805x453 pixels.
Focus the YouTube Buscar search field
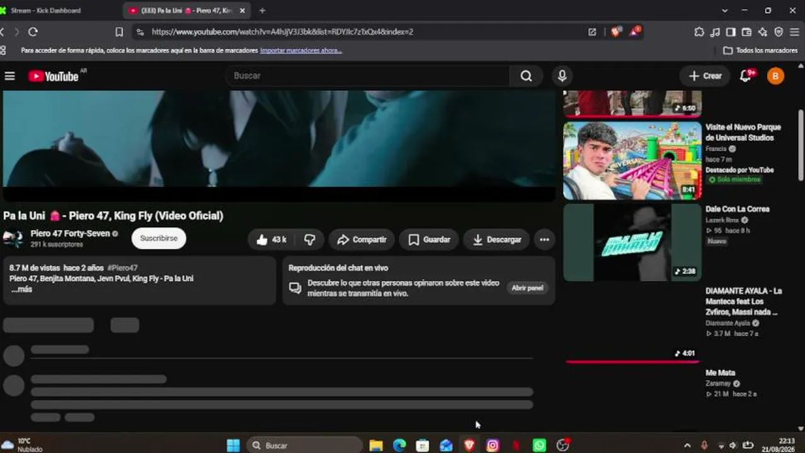368,76
